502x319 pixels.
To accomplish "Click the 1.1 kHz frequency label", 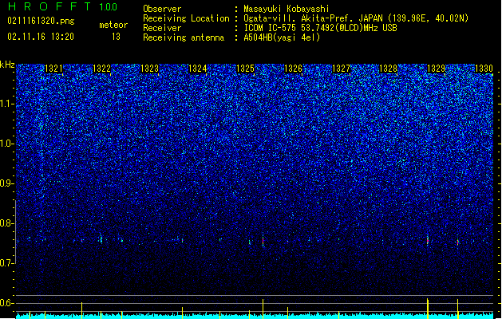I will pyautogui.click(x=6, y=104).
